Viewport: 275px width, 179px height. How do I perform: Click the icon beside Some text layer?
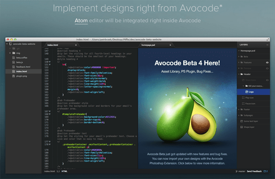[x=242, y=121]
